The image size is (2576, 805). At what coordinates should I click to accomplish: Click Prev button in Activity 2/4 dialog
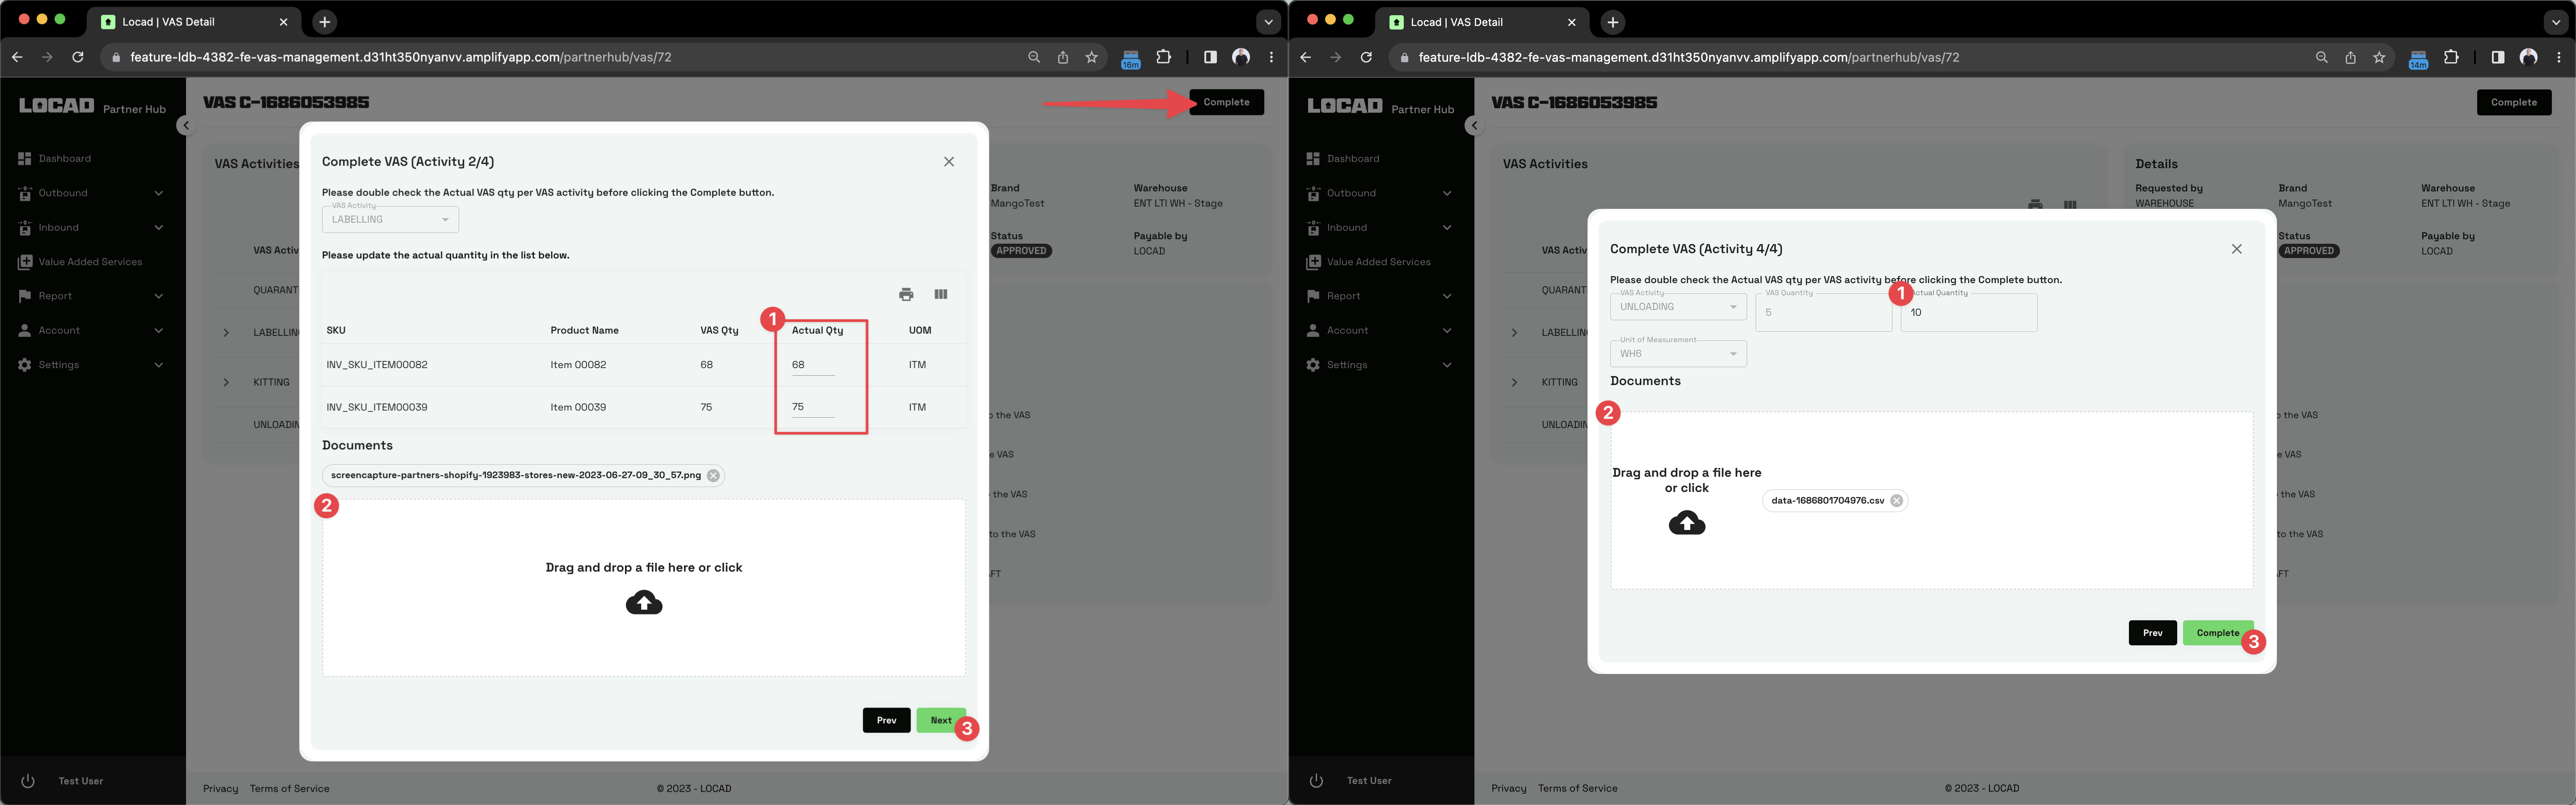click(x=886, y=720)
